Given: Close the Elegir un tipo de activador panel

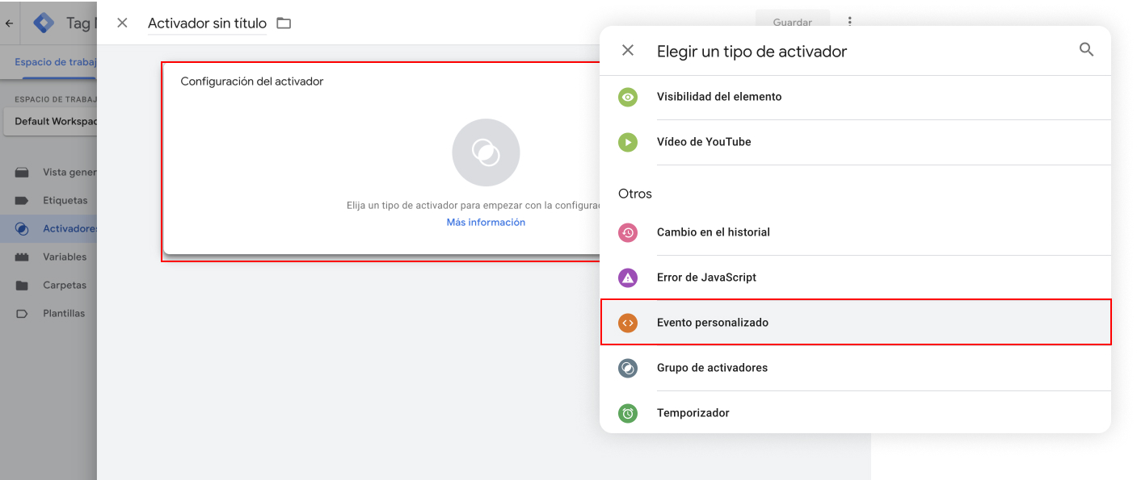Looking at the screenshot, I should coord(628,51).
